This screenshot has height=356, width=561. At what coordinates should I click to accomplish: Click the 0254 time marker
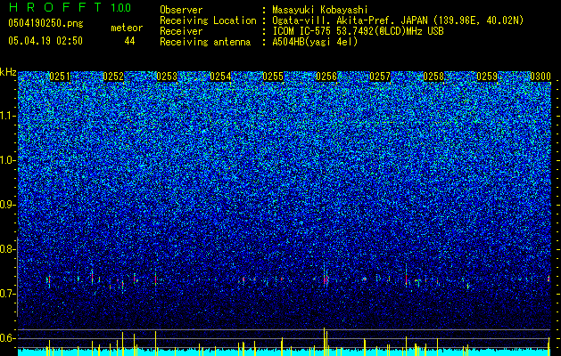pos(220,77)
